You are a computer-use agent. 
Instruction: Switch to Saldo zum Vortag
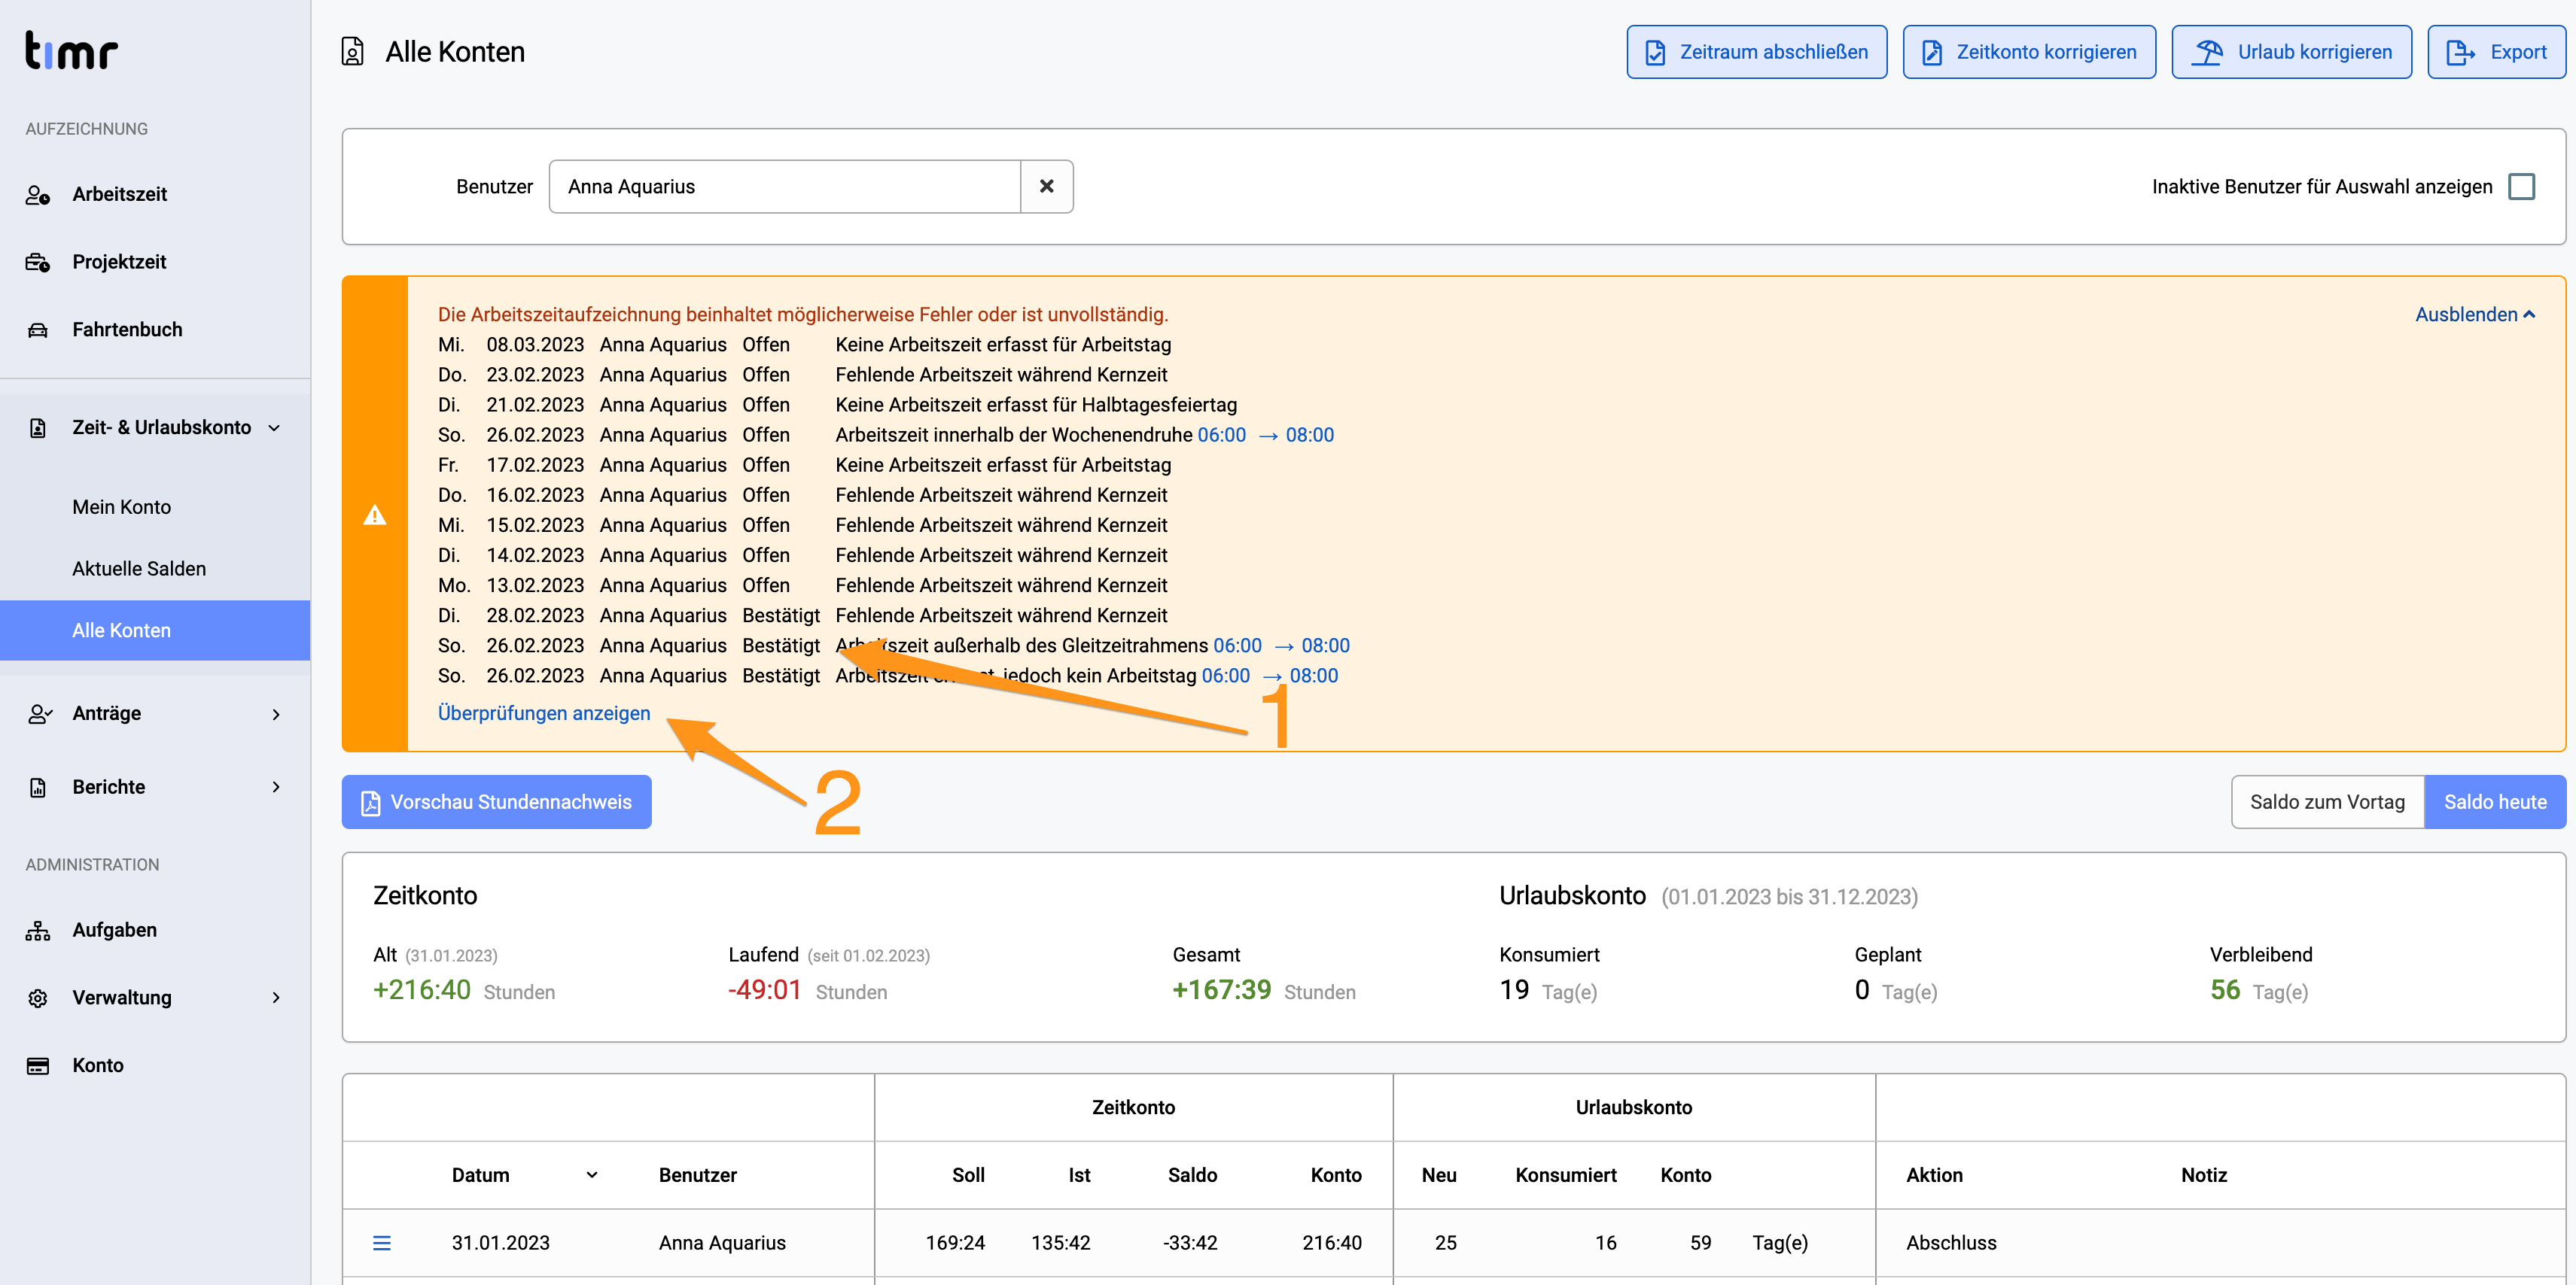[x=2327, y=803]
